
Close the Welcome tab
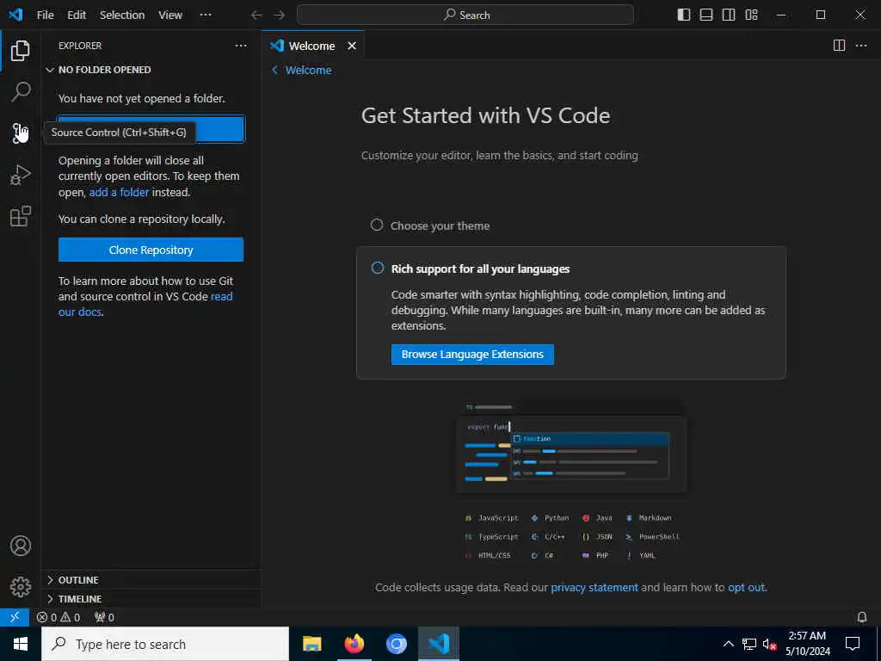click(352, 46)
